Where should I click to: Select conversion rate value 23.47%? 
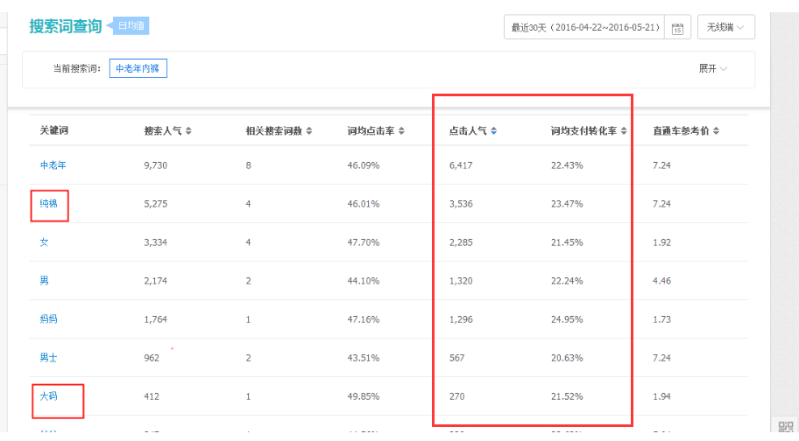click(567, 204)
